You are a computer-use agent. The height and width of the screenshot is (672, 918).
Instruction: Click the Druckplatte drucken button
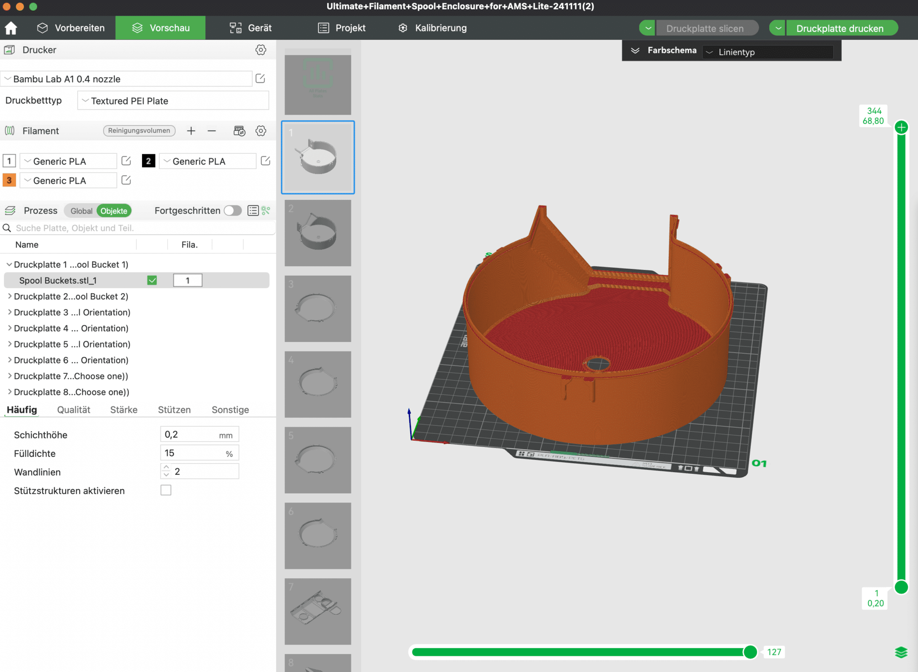coord(840,28)
